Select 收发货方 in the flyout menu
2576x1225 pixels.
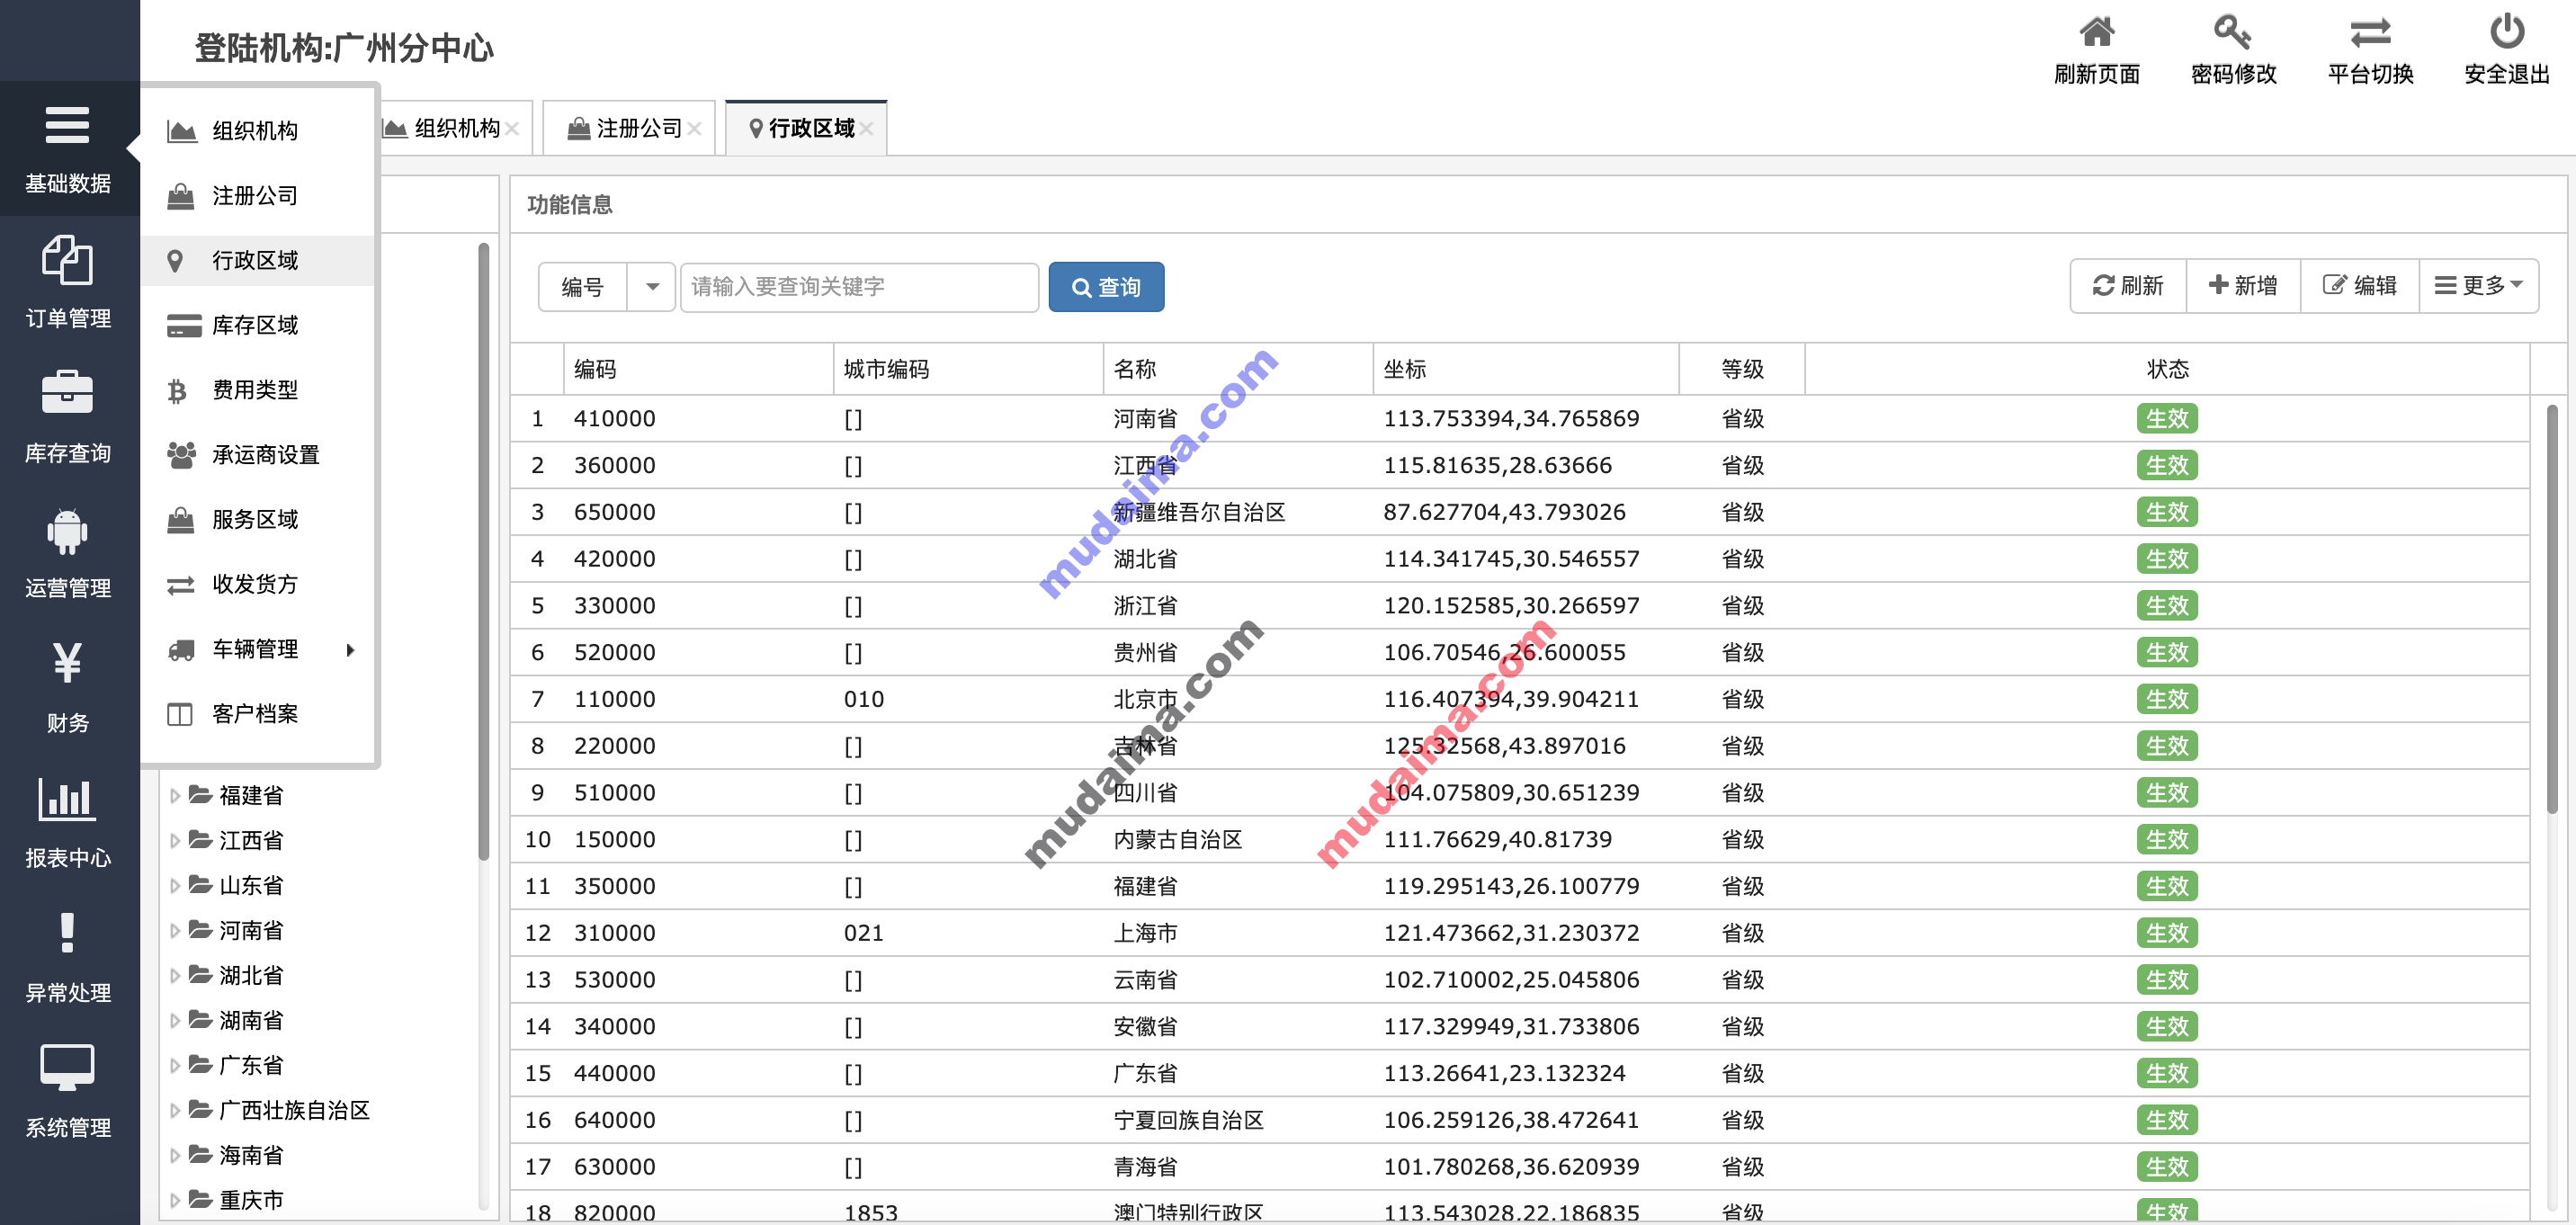pos(257,585)
